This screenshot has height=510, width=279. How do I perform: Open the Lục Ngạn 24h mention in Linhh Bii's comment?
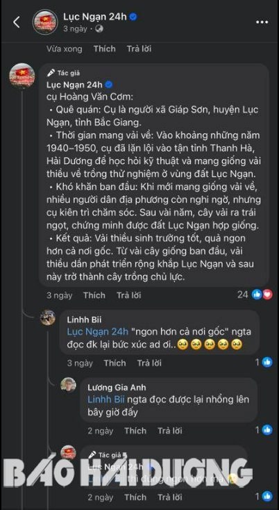(98, 332)
